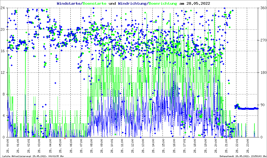Click the '90' degree label on right axis
The width and height of the screenshot is (267, 158).
click(x=262, y=105)
